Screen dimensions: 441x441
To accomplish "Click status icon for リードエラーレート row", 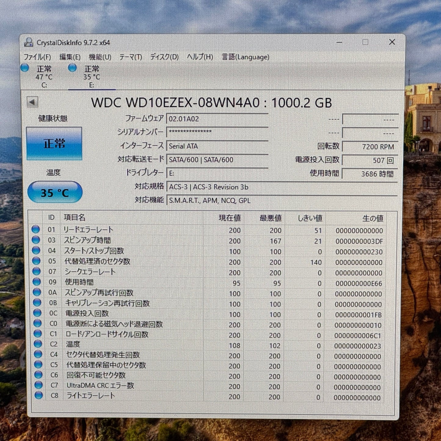I will (36, 229).
